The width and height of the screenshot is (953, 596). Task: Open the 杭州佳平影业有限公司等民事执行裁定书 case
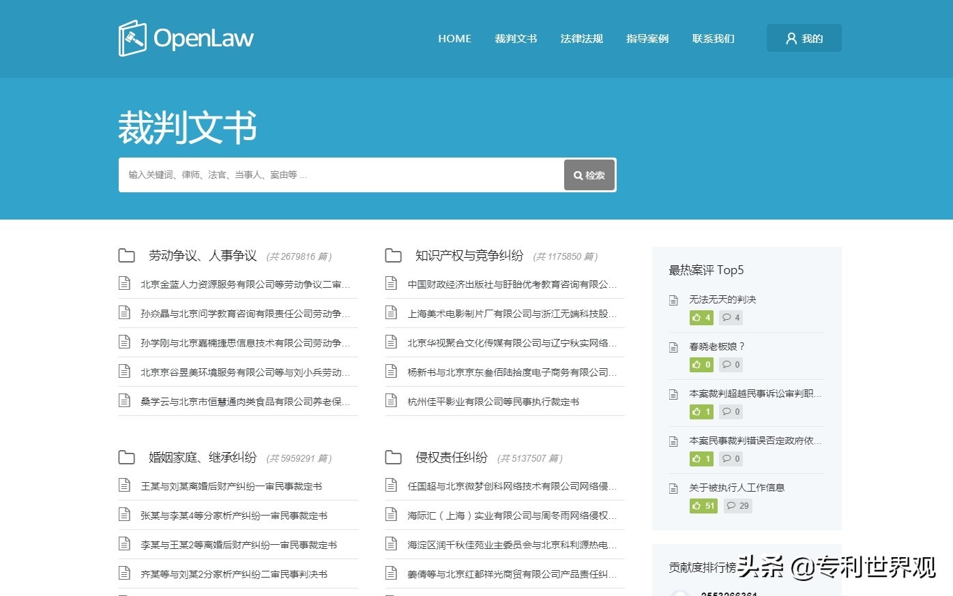[493, 402]
